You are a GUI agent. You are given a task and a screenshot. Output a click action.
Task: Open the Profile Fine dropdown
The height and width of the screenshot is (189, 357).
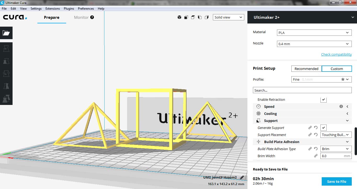tap(321, 79)
